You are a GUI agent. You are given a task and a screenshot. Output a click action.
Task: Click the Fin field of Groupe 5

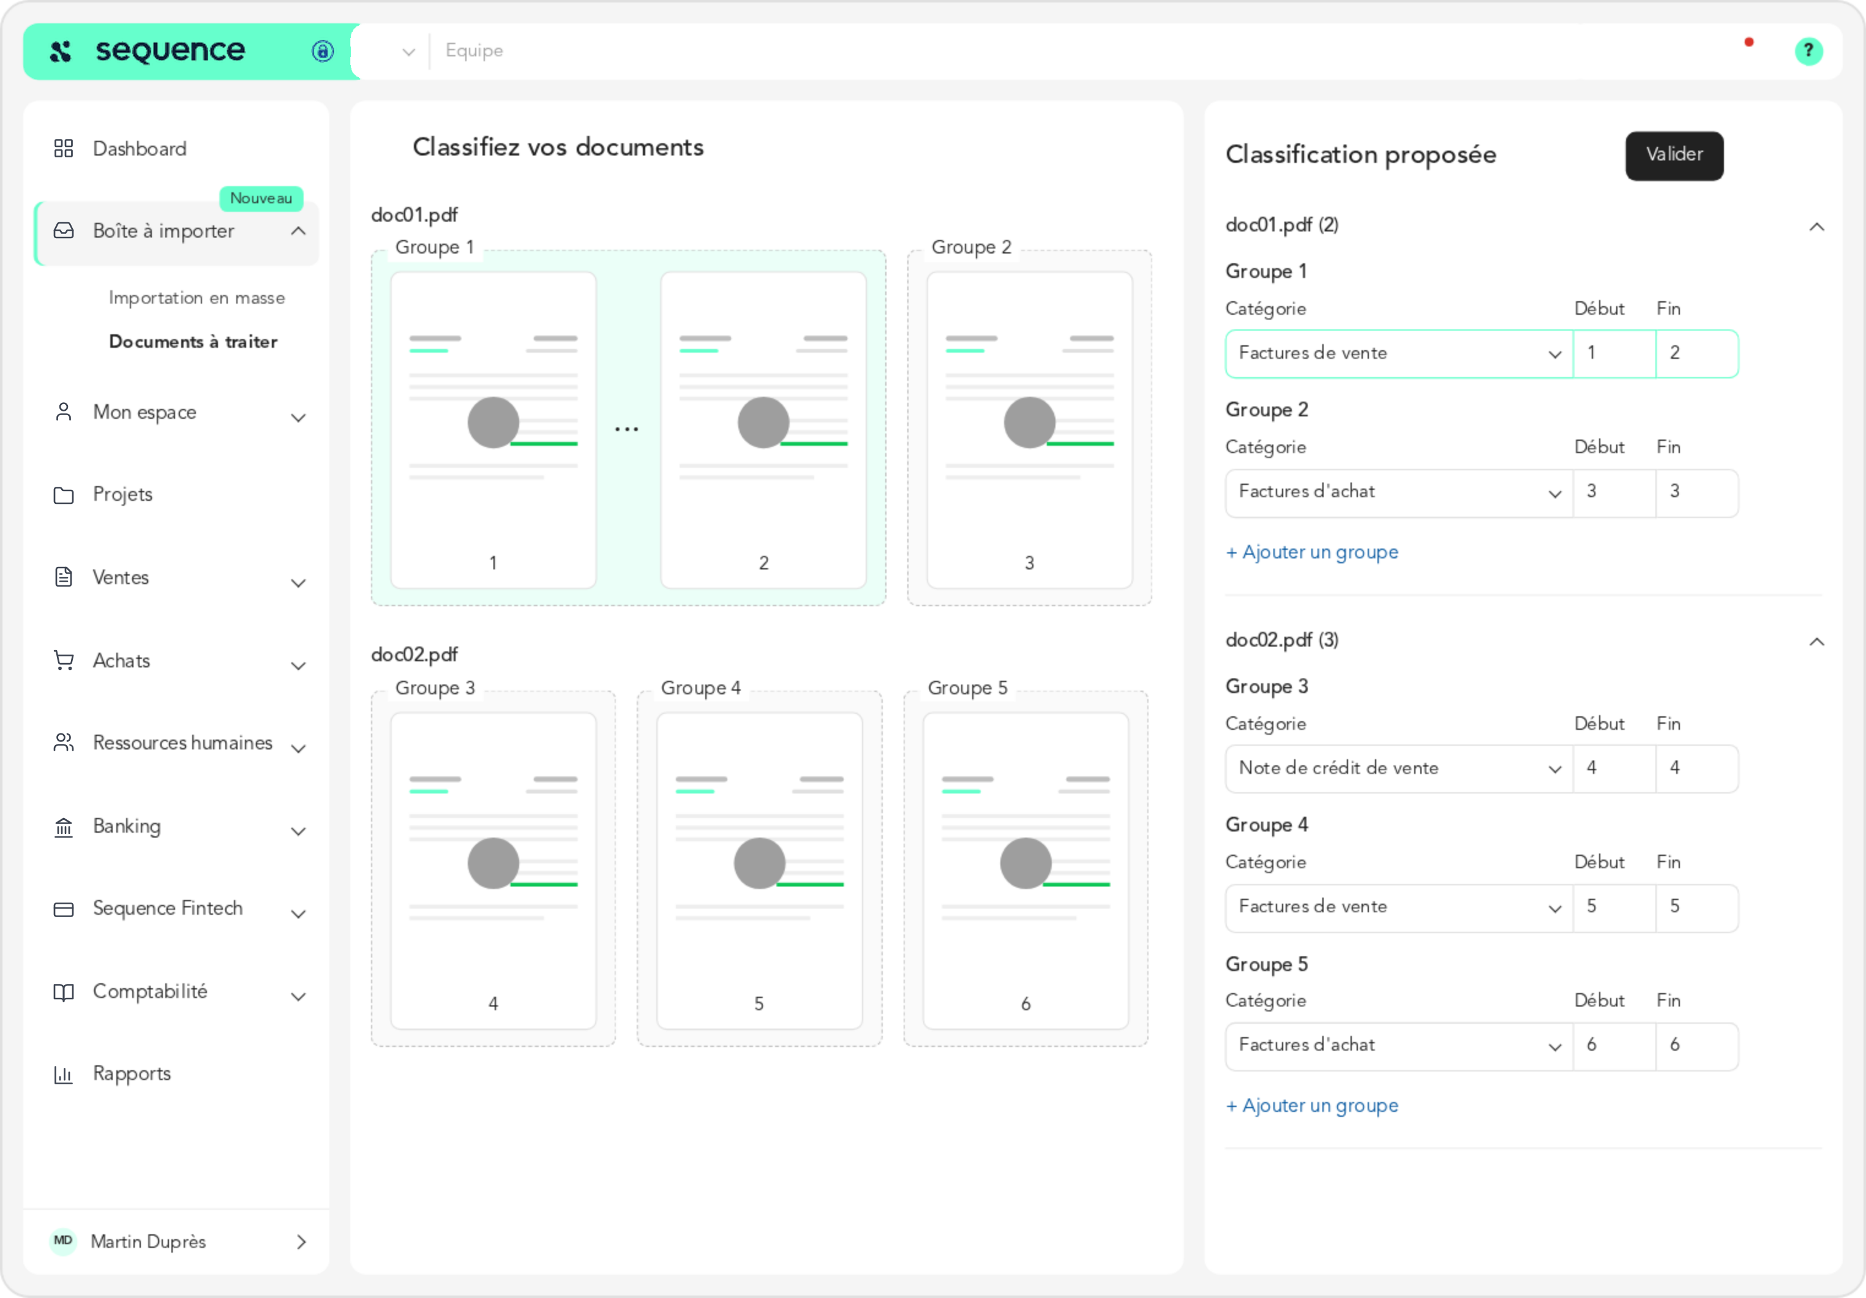(1697, 1046)
